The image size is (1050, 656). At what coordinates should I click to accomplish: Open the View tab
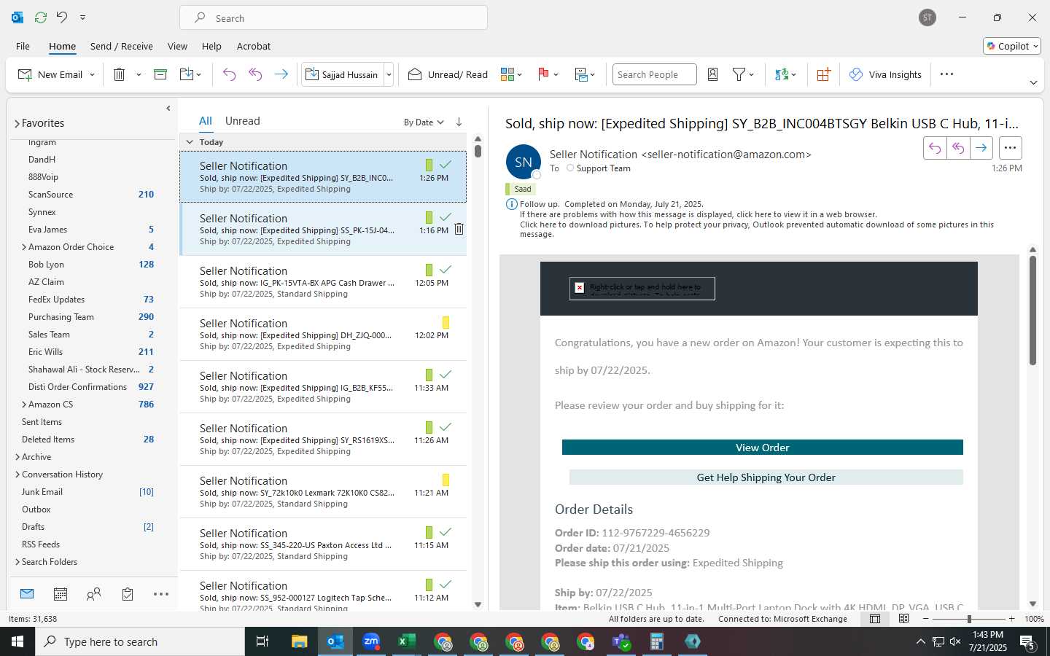[177, 46]
